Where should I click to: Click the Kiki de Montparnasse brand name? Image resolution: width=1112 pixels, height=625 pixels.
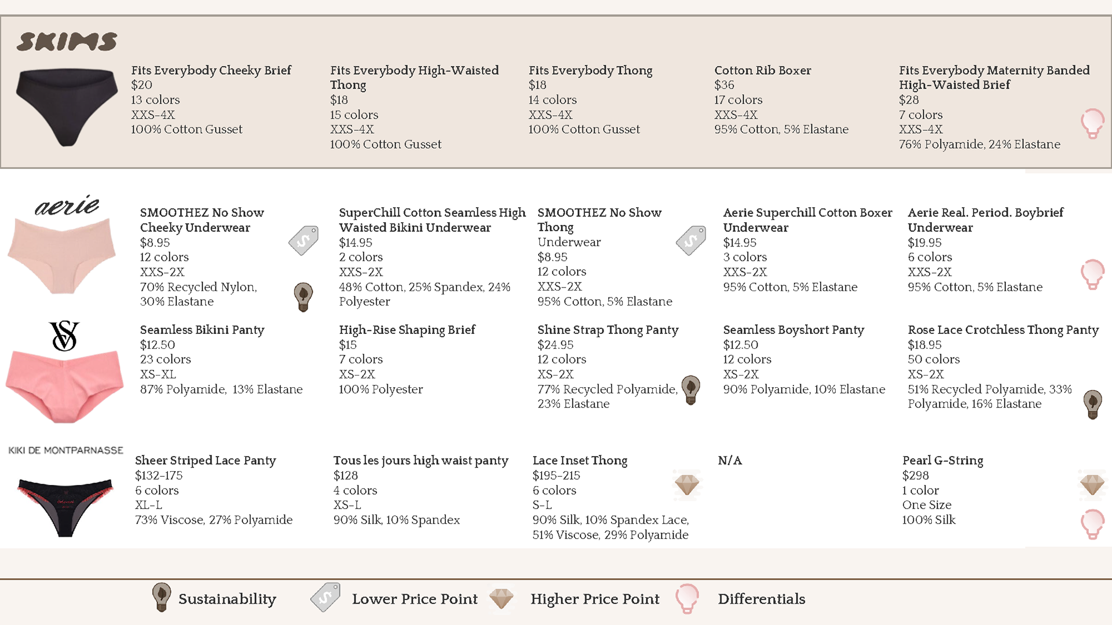pos(65,450)
